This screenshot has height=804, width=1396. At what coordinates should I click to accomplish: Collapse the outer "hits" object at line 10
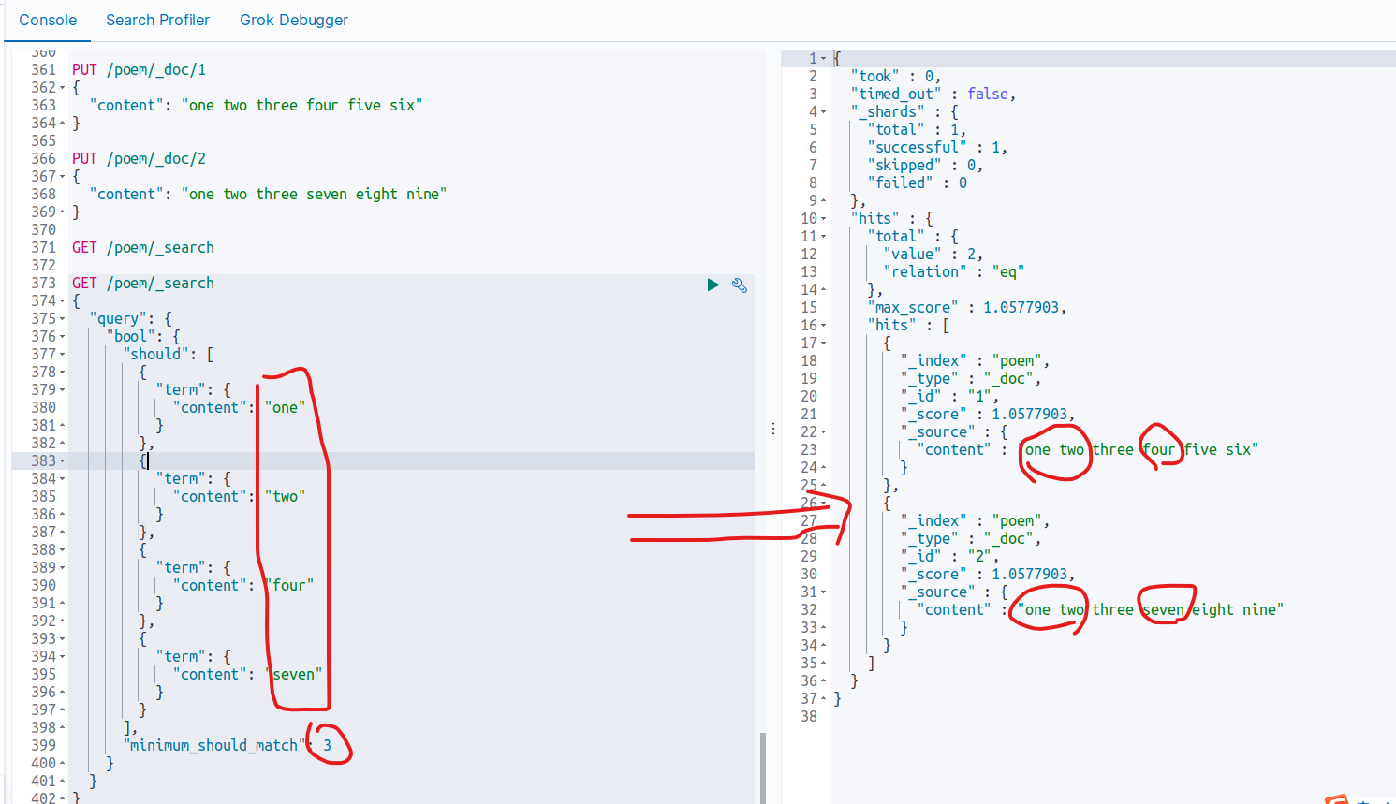[x=824, y=219]
